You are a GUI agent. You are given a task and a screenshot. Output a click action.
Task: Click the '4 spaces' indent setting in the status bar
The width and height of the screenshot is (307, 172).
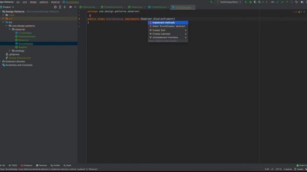[x=288, y=169]
